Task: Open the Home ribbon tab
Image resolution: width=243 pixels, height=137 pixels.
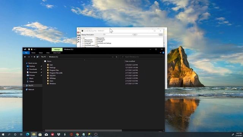Action: tap(33, 53)
